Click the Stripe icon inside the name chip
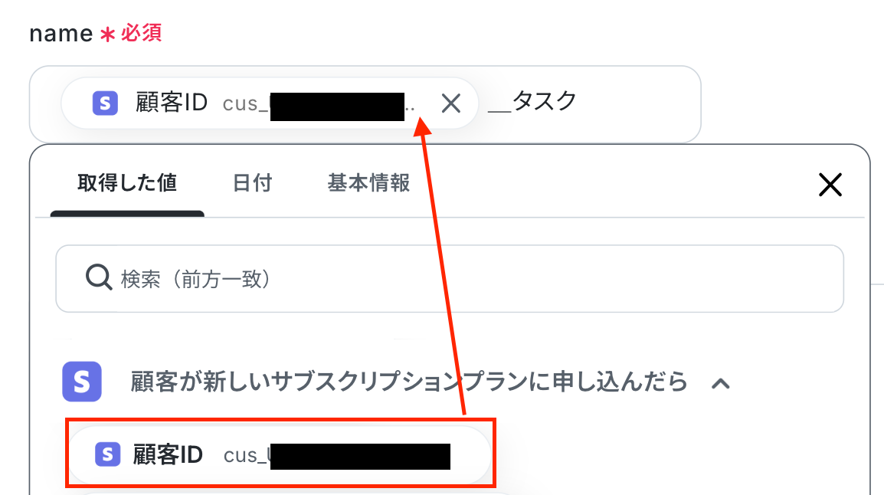Viewport: 884px width, 495px height. [x=105, y=103]
